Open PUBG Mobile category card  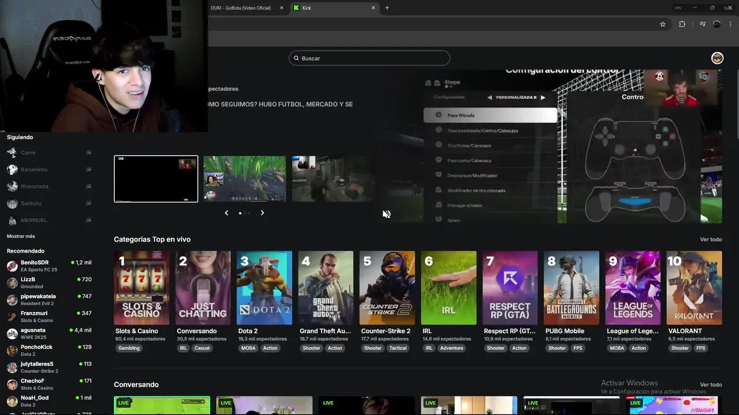pyautogui.click(x=572, y=288)
